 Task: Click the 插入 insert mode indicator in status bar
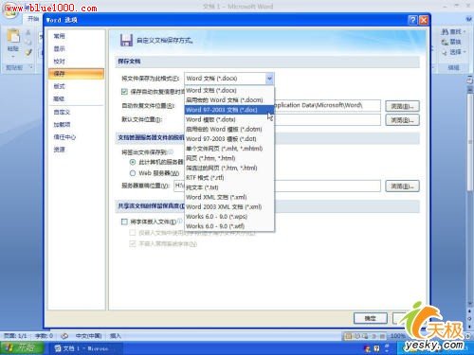click(116, 336)
